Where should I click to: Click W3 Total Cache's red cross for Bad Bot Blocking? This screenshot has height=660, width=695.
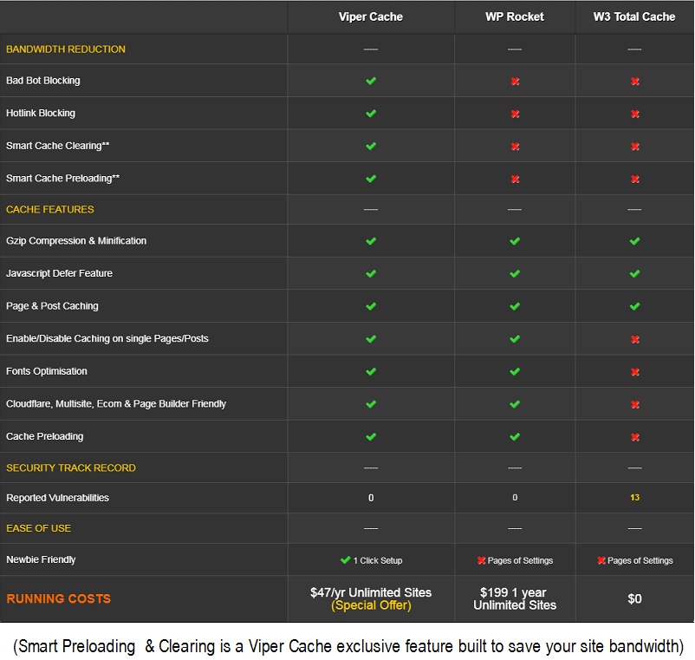click(635, 82)
